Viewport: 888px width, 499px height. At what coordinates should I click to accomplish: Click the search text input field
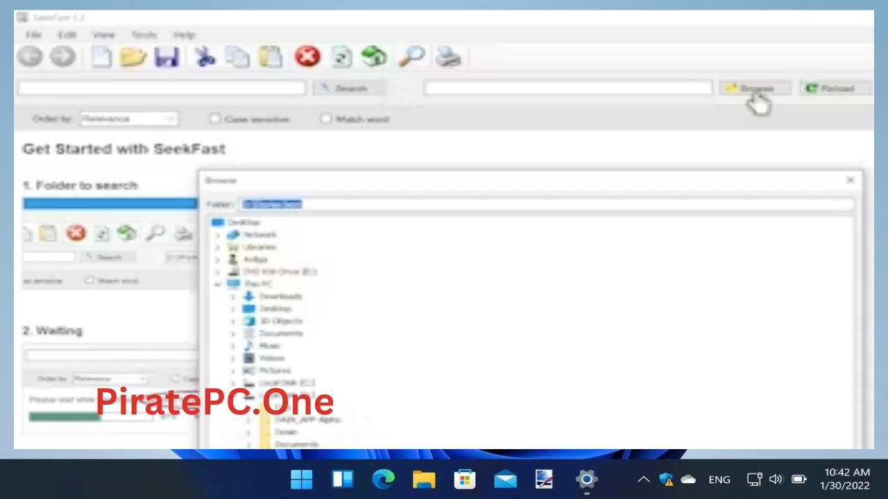pos(162,88)
